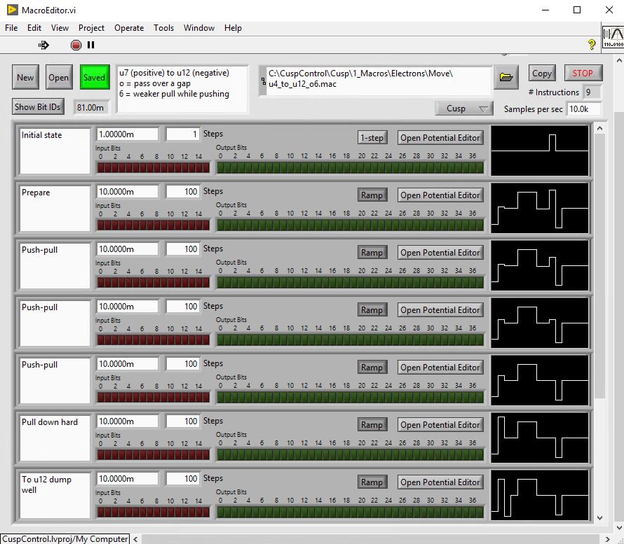Open Ramp mode selector for Pull down hard
The image size is (624, 544).
point(372,425)
